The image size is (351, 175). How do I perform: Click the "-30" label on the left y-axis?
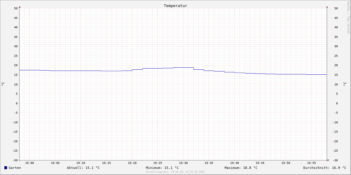(15, 160)
